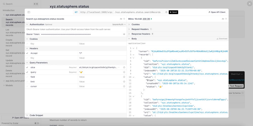Collapse the Headers section
The image size is (253, 126).
tap(27, 48)
